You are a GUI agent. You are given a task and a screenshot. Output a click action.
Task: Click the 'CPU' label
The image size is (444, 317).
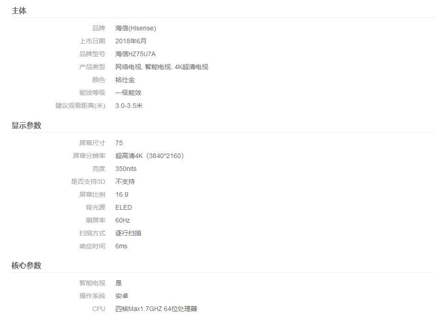click(x=99, y=309)
